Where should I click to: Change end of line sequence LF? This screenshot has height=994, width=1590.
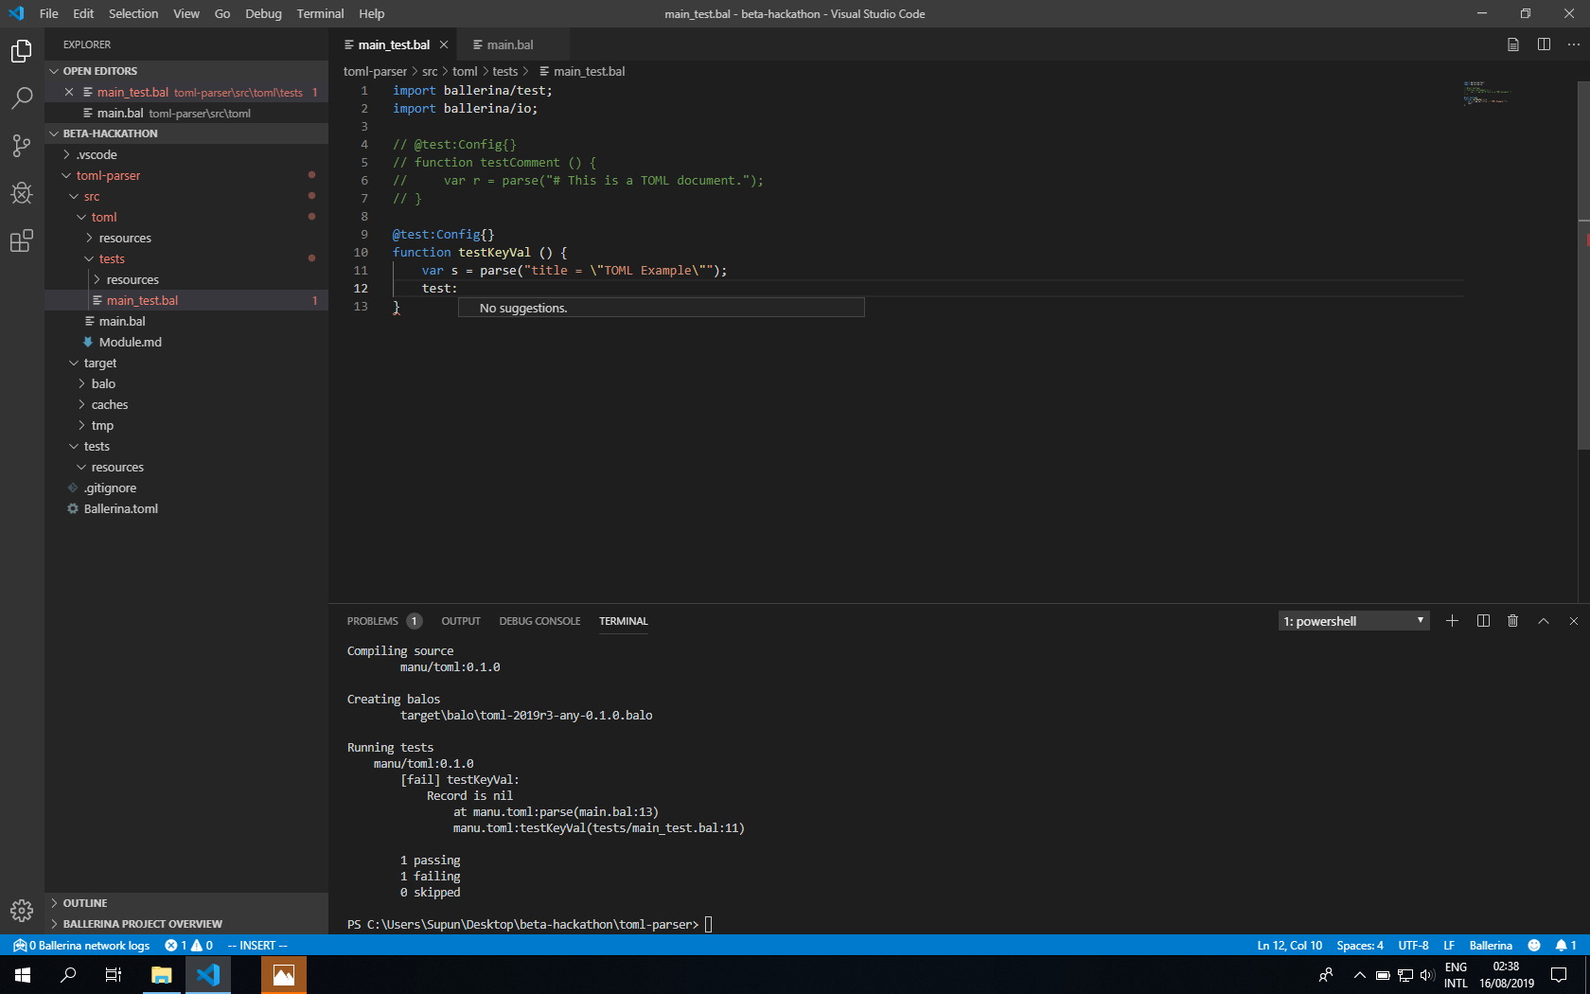point(1448,946)
